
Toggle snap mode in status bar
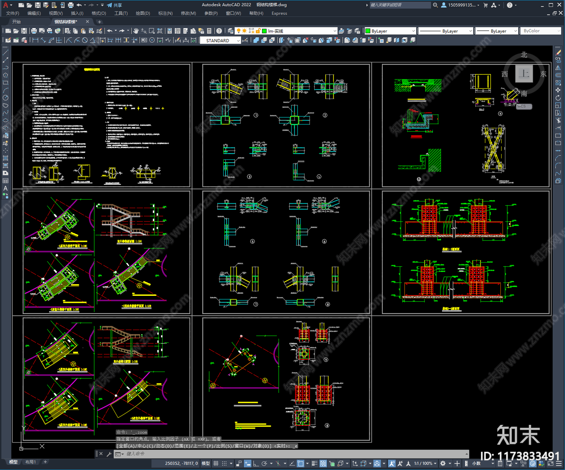(224, 463)
